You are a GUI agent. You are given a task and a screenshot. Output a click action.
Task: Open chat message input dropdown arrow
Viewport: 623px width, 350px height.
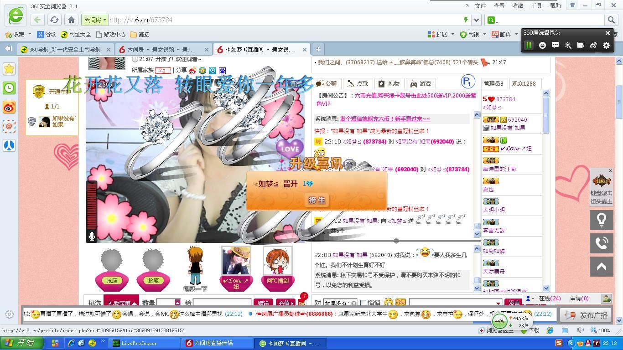[x=498, y=303]
